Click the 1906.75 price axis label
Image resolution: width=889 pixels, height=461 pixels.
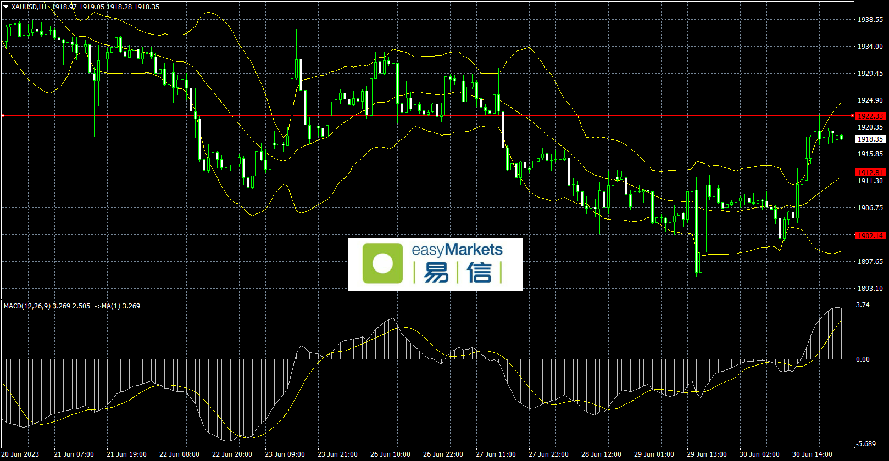870,208
